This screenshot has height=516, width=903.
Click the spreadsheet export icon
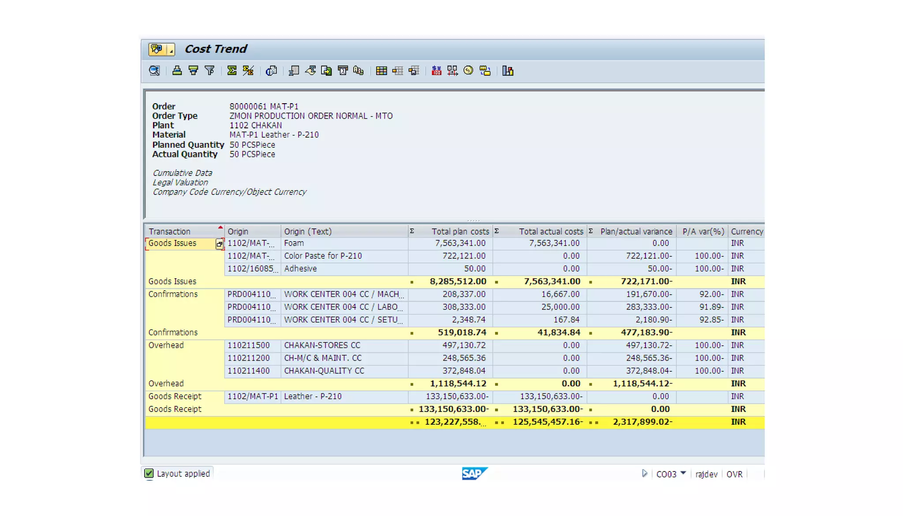[294, 71]
